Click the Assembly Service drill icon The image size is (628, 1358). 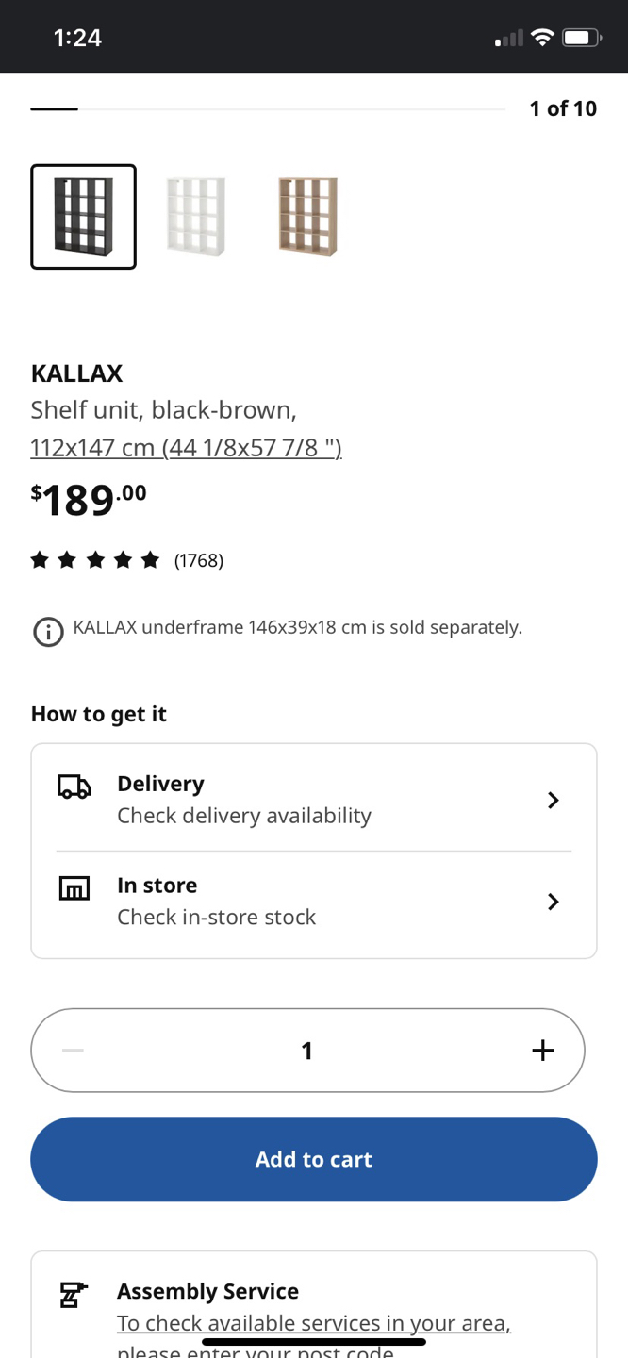tap(74, 1295)
